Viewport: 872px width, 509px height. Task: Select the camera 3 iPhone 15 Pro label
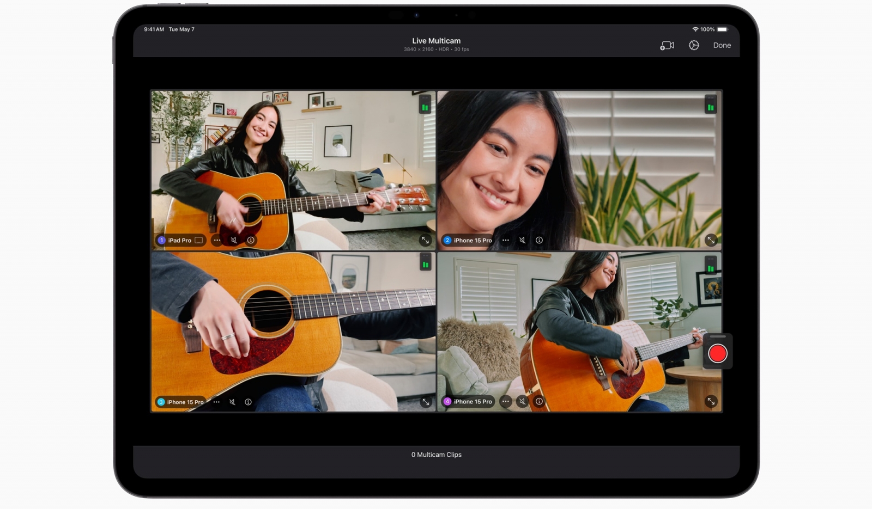point(180,402)
